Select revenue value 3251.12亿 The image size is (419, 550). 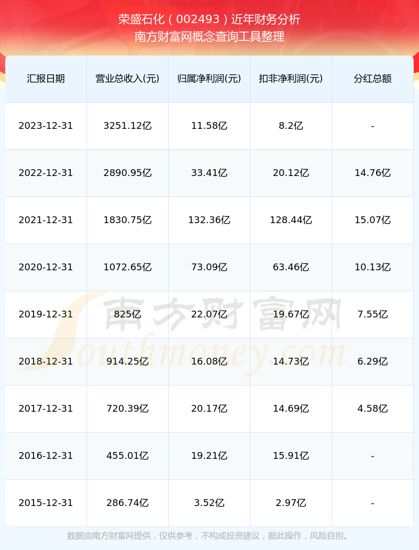pos(128,126)
